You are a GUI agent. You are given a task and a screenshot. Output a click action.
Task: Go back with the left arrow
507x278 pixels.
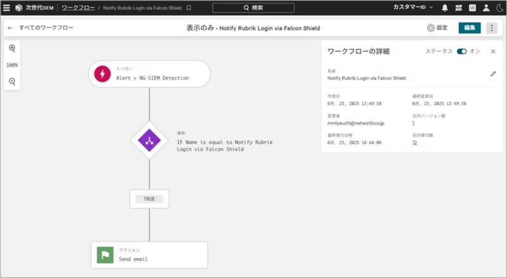click(10, 28)
